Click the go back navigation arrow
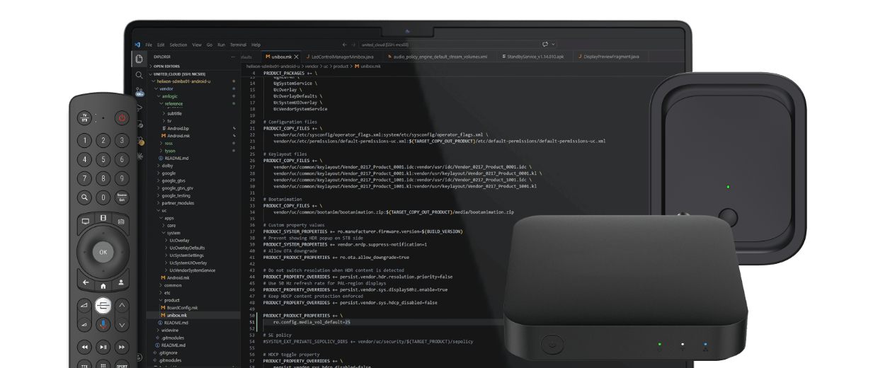 344,45
